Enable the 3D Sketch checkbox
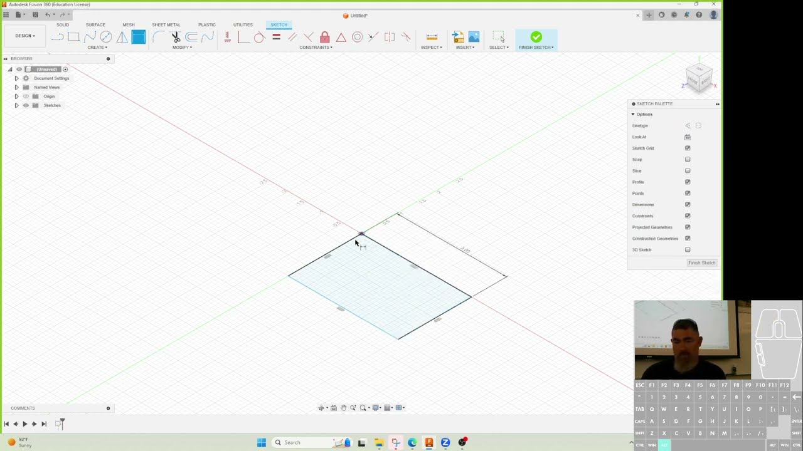The width and height of the screenshot is (803, 451). [688, 250]
